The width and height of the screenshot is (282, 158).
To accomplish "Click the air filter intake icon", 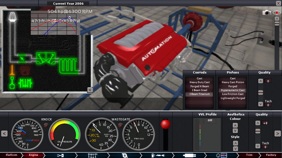I will pos(12,17).
